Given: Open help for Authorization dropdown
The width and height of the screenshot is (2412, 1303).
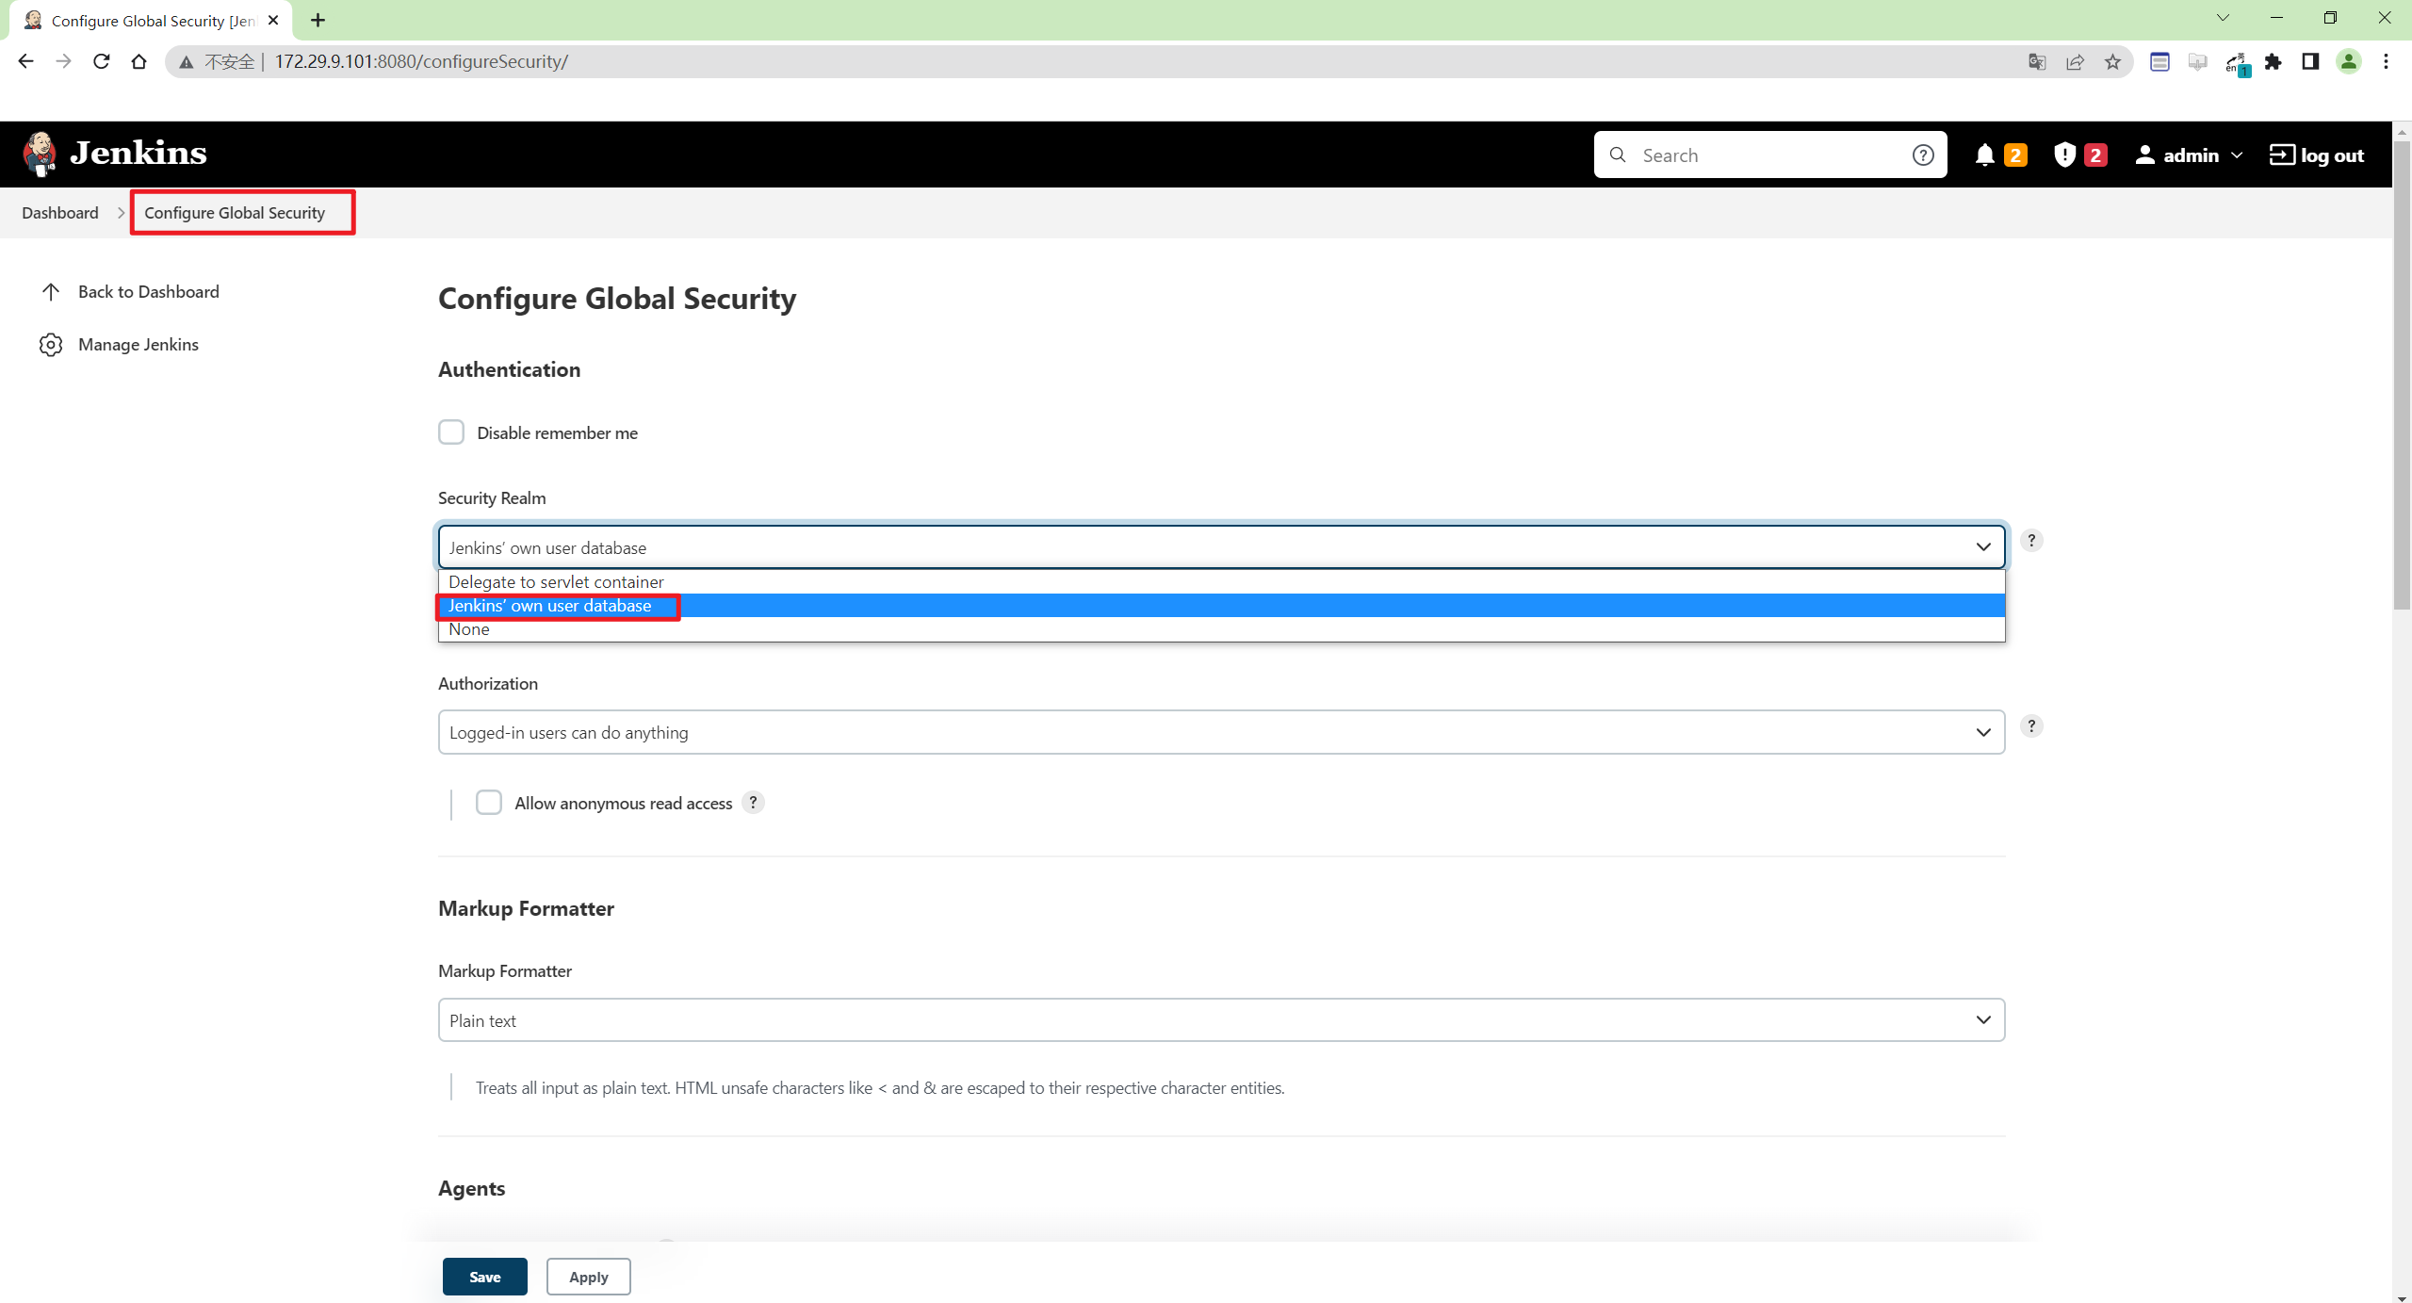Looking at the screenshot, I should click(x=2031, y=726).
